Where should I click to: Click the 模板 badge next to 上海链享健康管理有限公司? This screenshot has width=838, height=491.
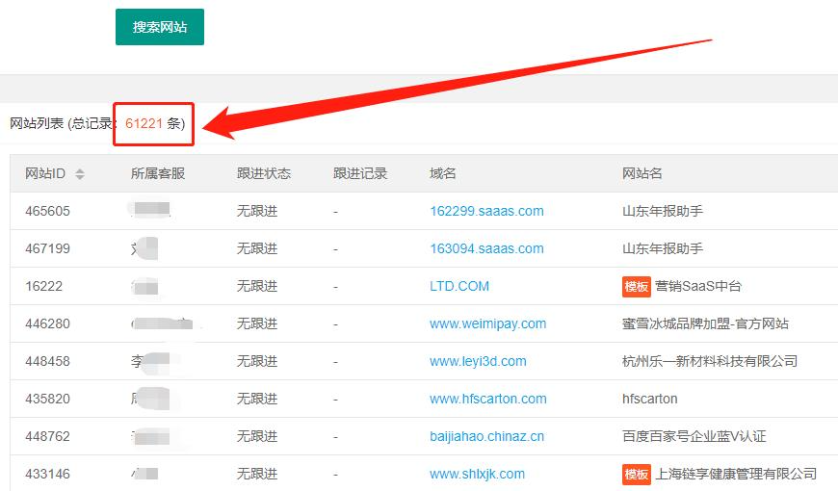point(637,474)
